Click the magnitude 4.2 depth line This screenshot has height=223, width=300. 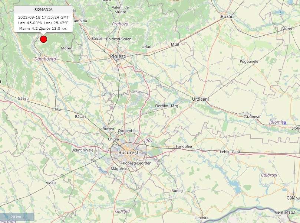43,28
